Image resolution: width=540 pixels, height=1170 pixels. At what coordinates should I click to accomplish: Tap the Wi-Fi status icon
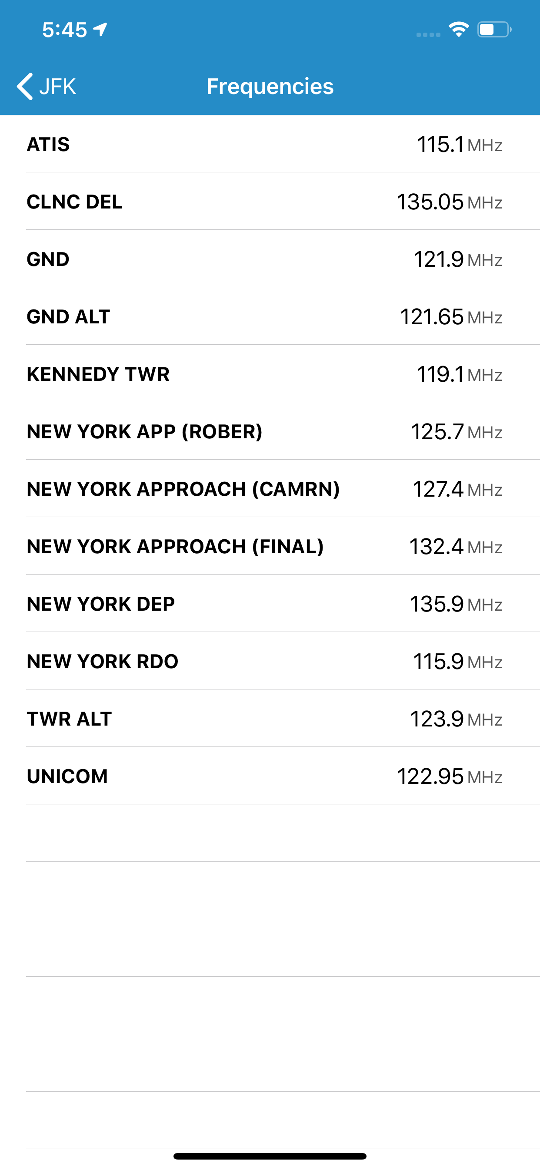(x=458, y=30)
